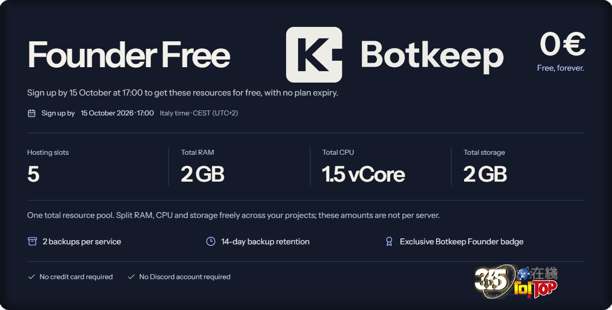The image size is (612, 310).
Task: Click the checkmark beside No Discord account required
Action: 132,277
